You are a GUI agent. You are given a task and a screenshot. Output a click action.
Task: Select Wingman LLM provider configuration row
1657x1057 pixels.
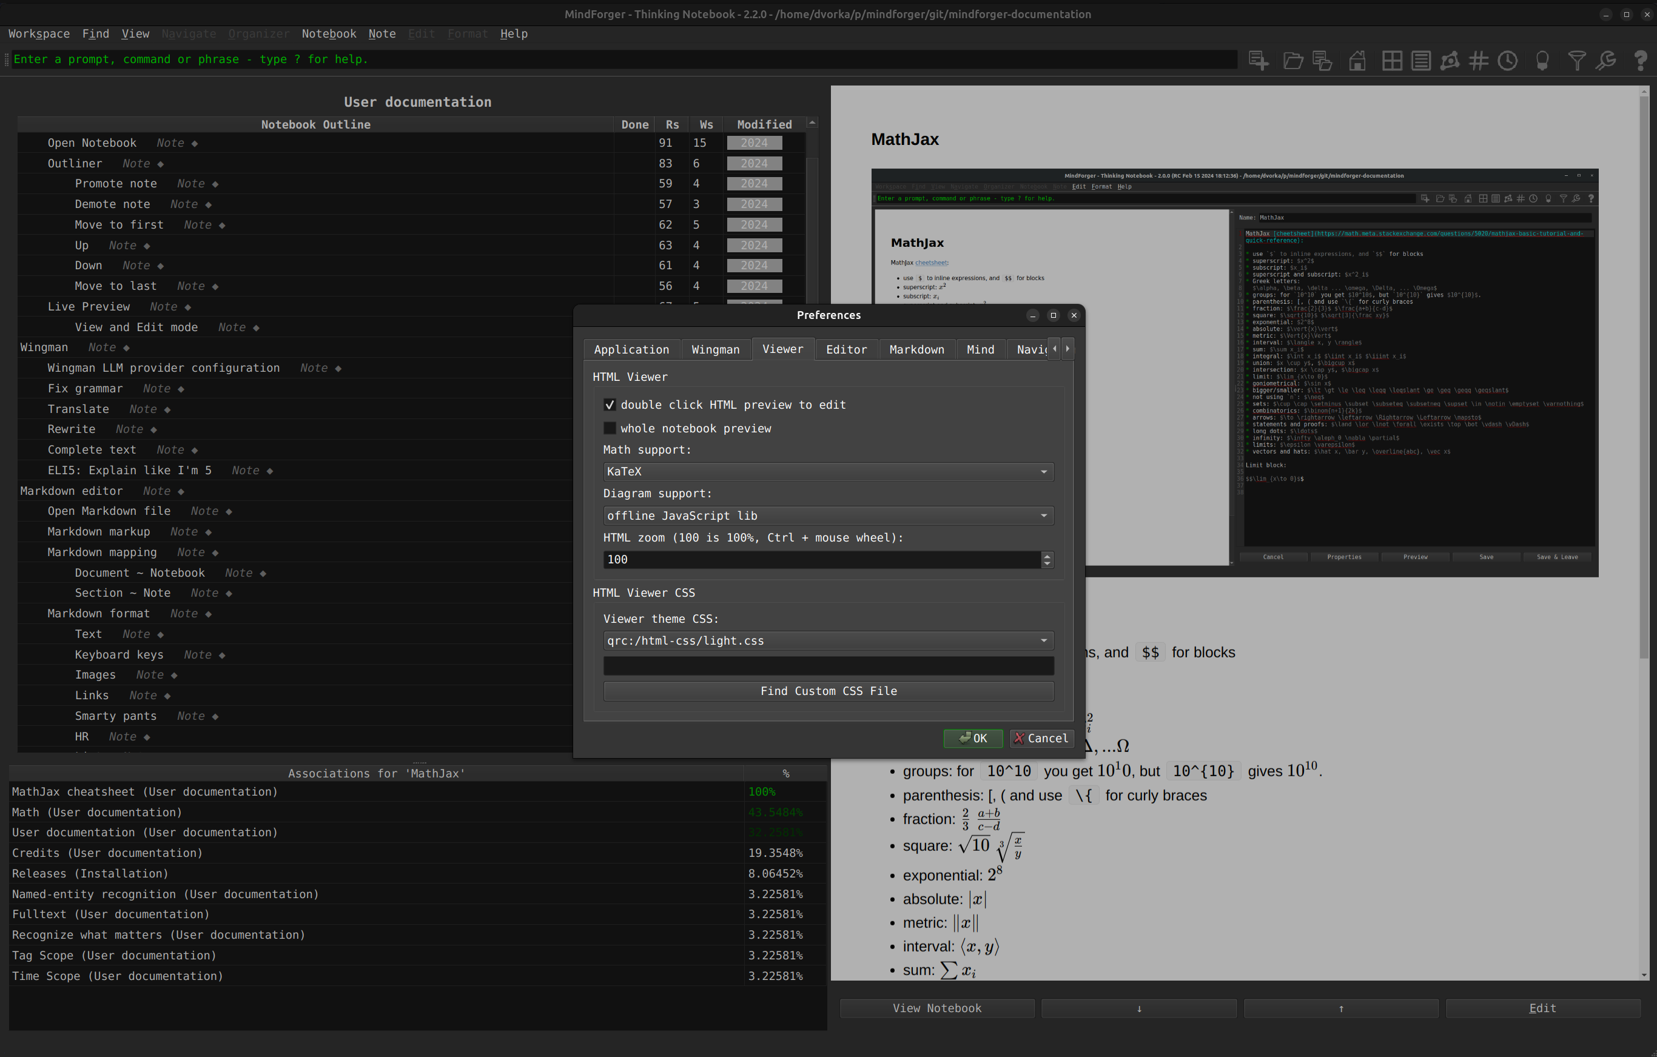[x=296, y=368]
